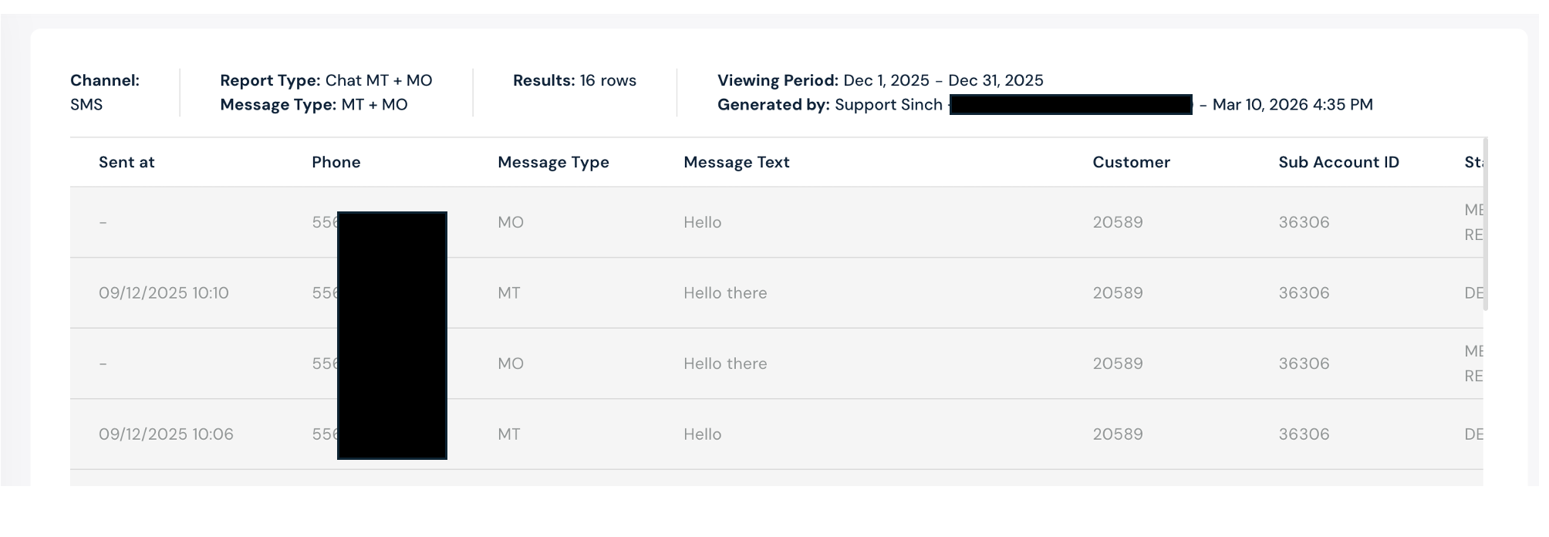Click the Sub Account ID column header
The width and height of the screenshot is (1549, 537).
1338,162
